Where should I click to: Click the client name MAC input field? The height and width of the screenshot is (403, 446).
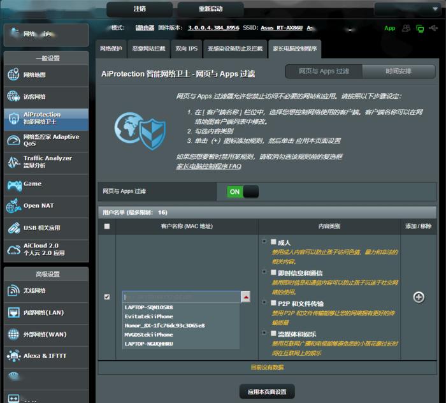pyautogui.click(x=181, y=297)
